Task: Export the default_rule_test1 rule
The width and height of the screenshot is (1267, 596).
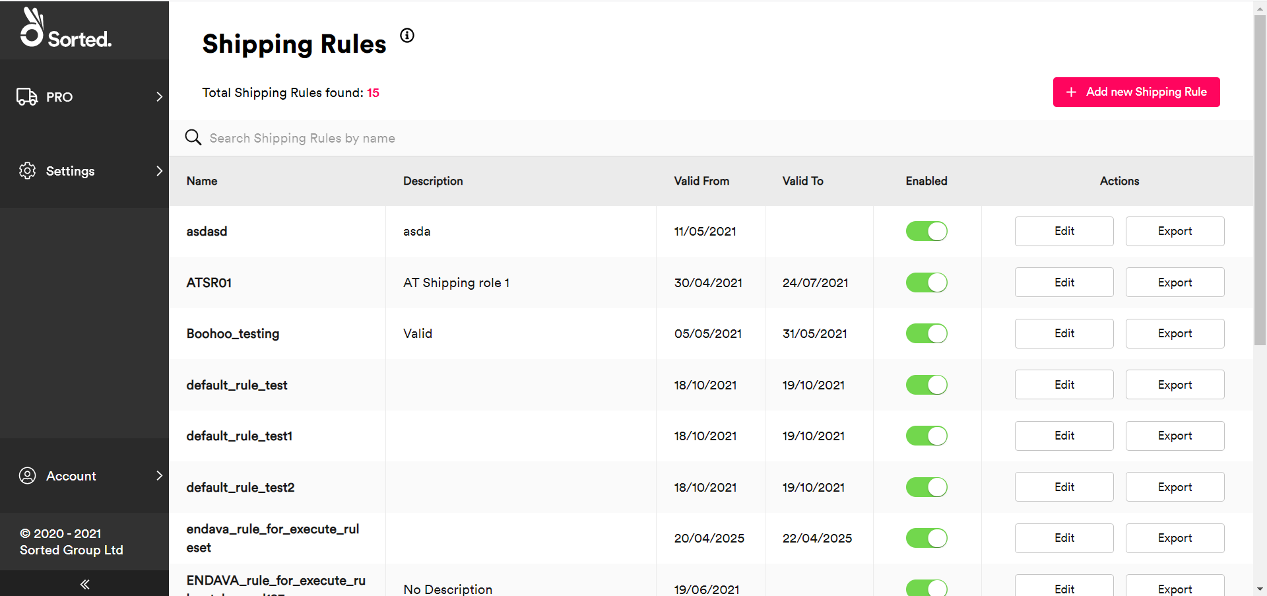Action: click(x=1175, y=436)
